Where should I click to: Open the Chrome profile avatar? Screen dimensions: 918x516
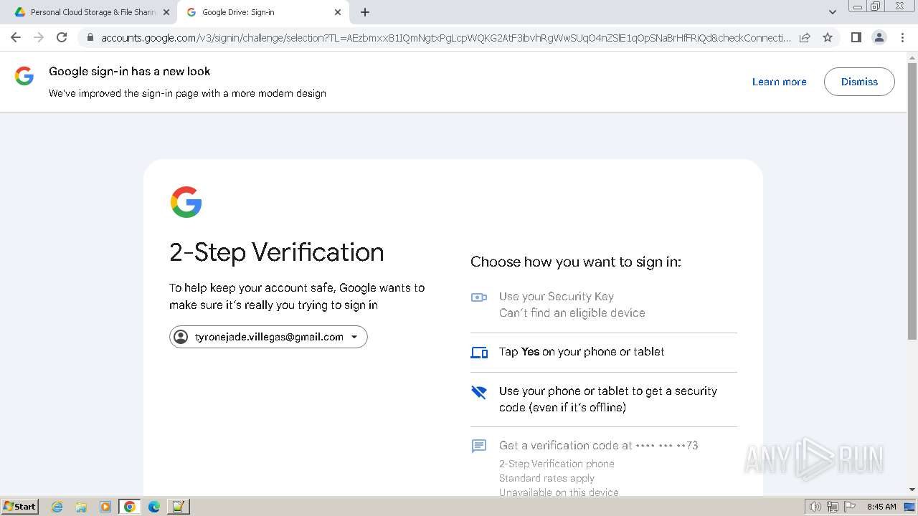tap(879, 37)
